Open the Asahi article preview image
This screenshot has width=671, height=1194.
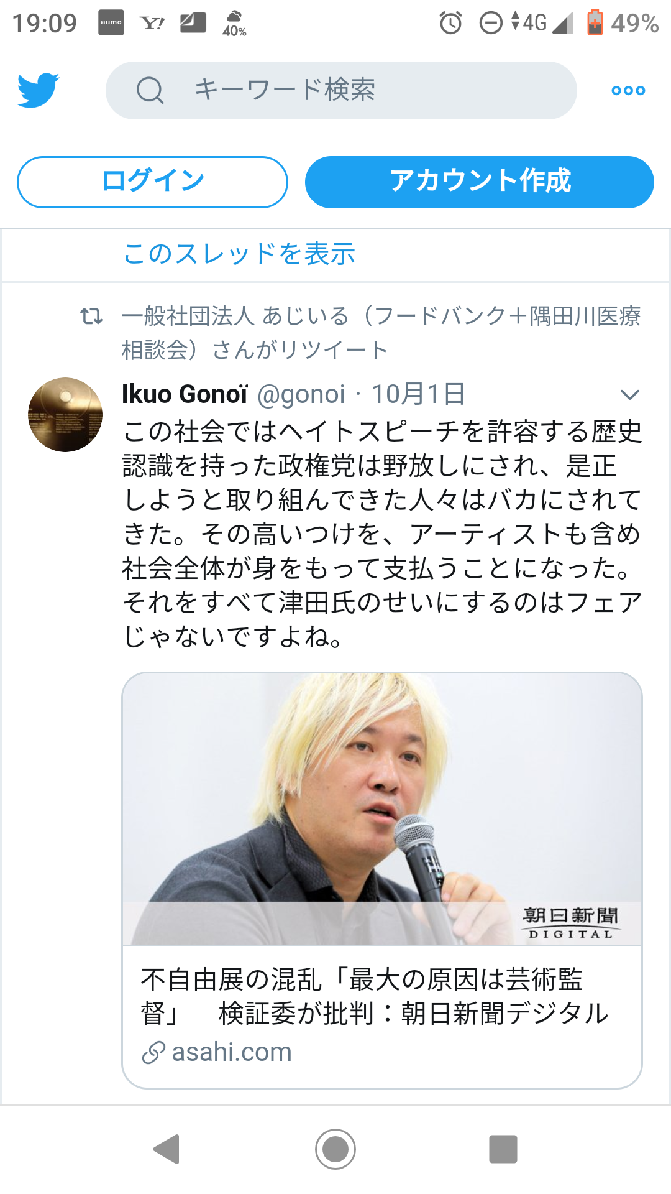pos(382,809)
